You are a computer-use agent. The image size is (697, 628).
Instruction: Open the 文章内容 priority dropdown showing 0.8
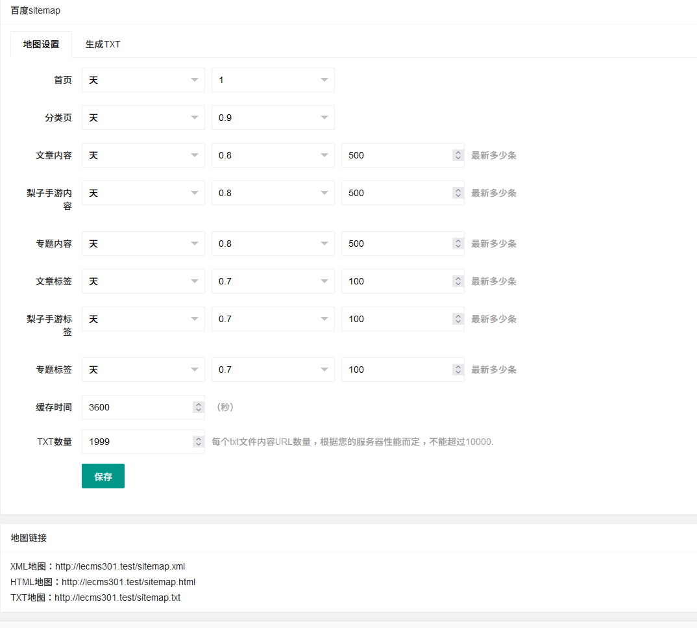point(273,155)
